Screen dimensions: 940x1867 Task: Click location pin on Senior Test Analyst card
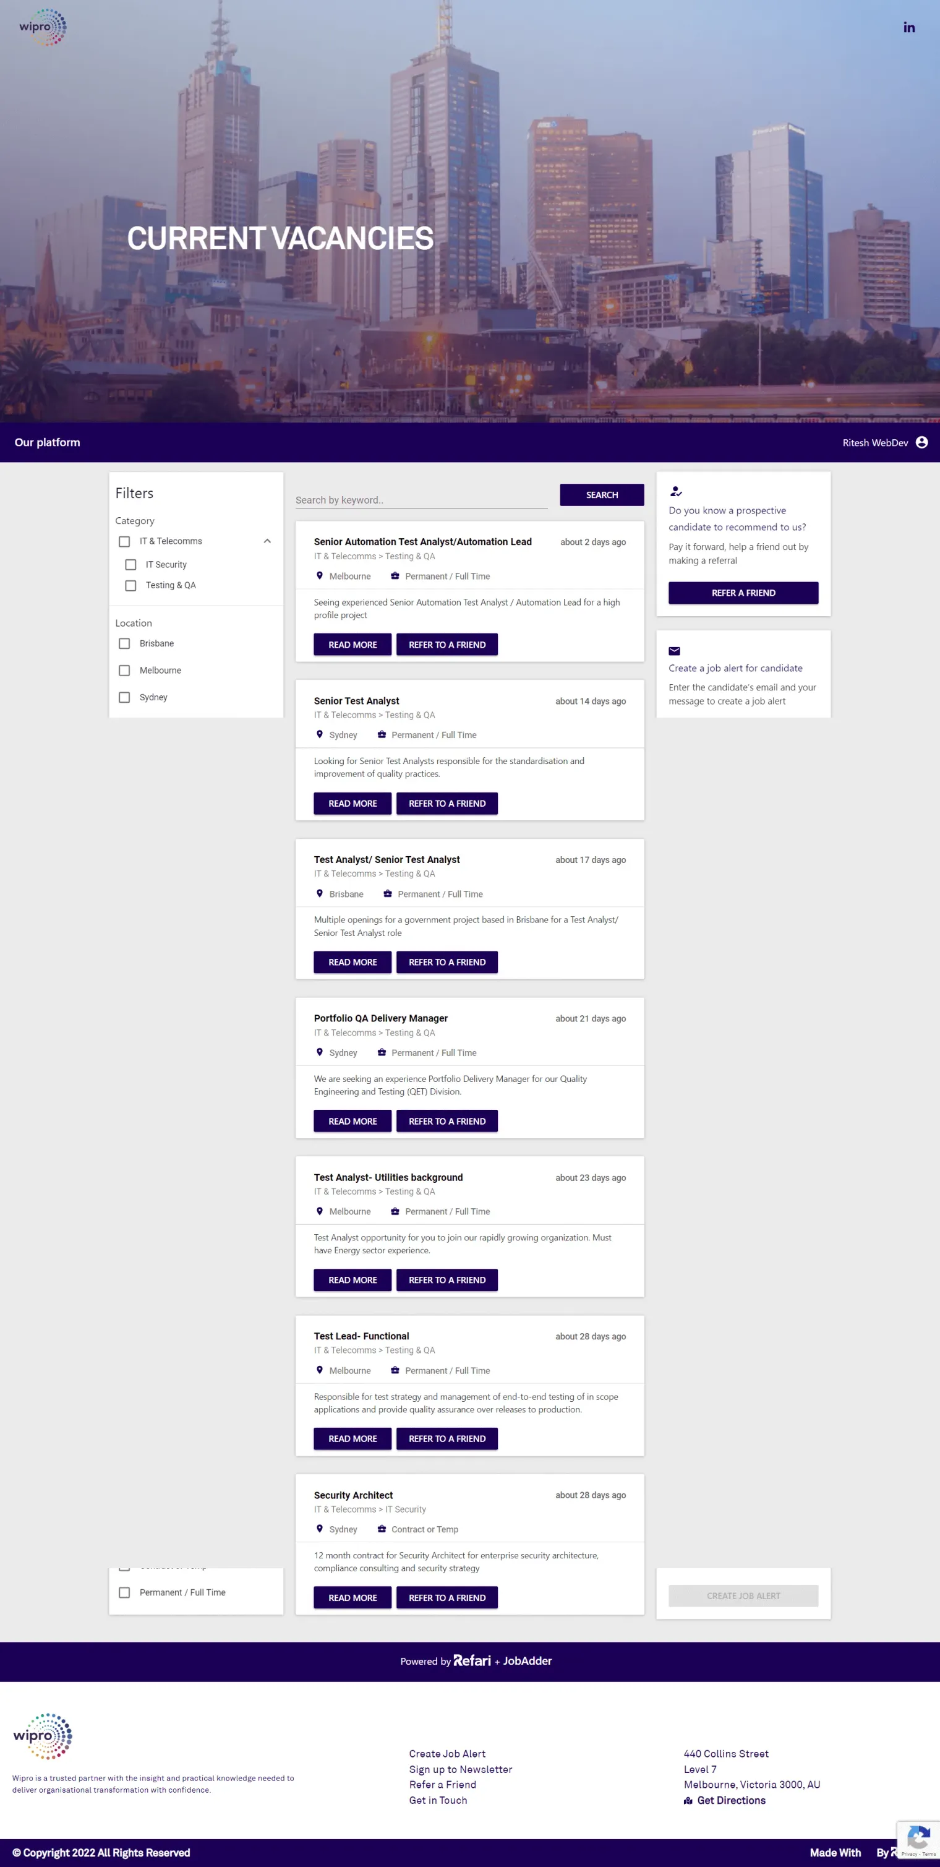pyautogui.click(x=320, y=734)
